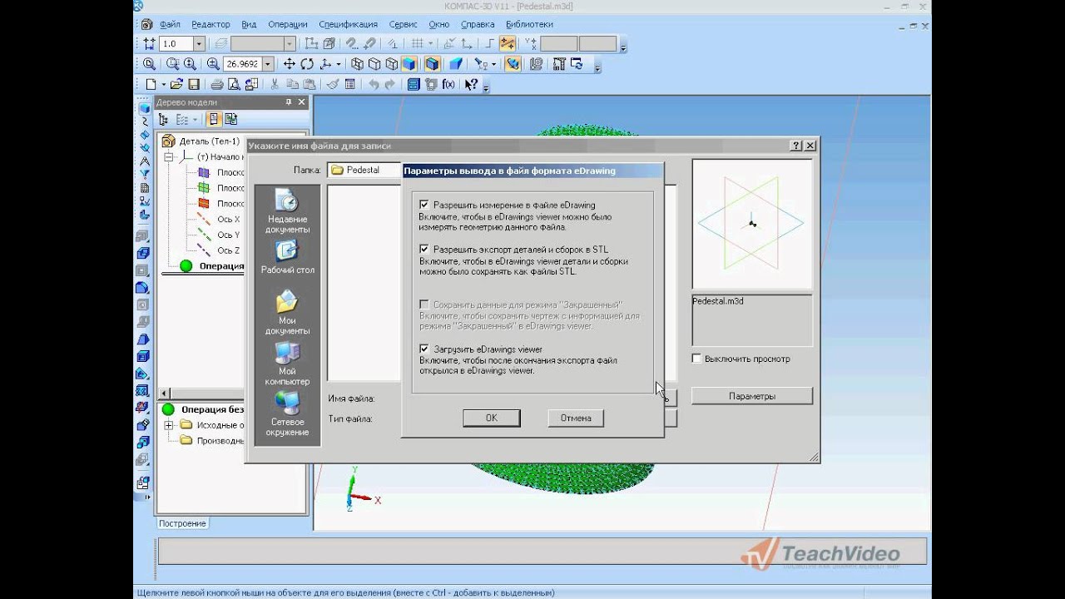Screen dimensions: 1065x599
Task: Click the Save diskette icon
Action: click(x=194, y=84)
